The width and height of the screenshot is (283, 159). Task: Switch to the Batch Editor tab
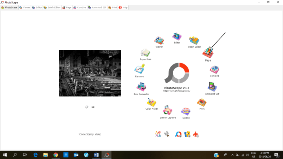pos(52,7)
